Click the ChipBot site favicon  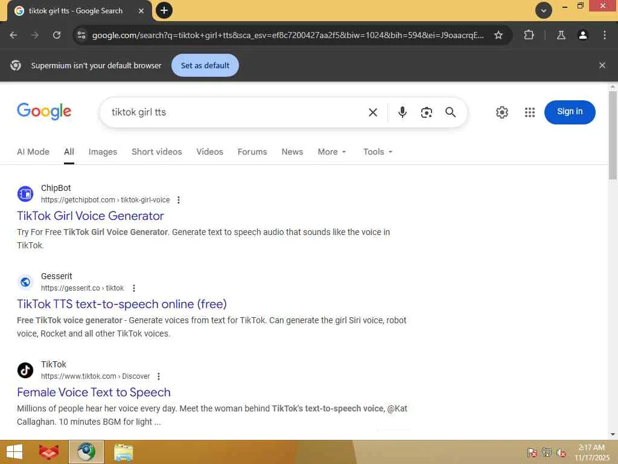(25, 194)
